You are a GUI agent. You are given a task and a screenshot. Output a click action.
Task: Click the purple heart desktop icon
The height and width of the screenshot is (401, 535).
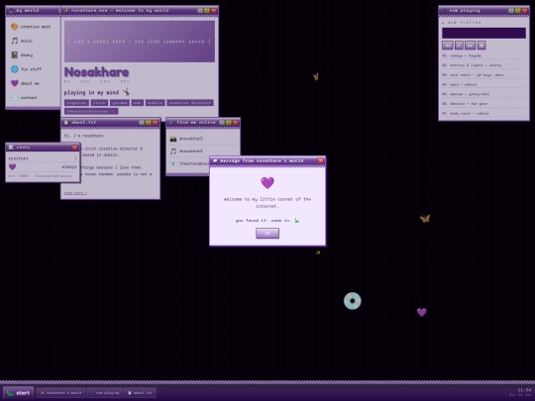point(422,312)
